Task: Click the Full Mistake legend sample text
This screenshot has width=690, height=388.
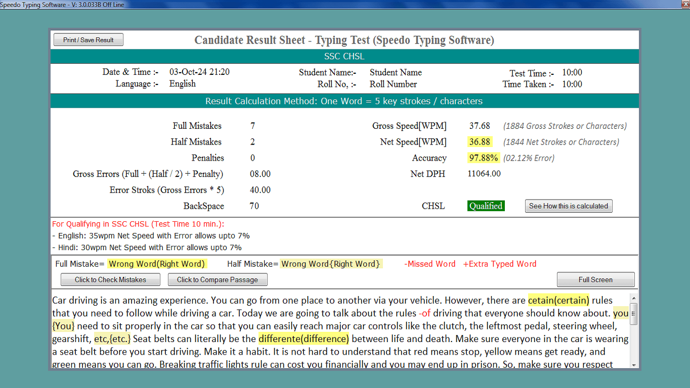Action: [x=157, y=264]
